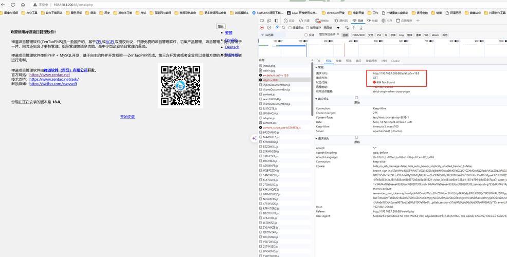Click the export HAR download icon
The image size is (507, 257).
361,28
